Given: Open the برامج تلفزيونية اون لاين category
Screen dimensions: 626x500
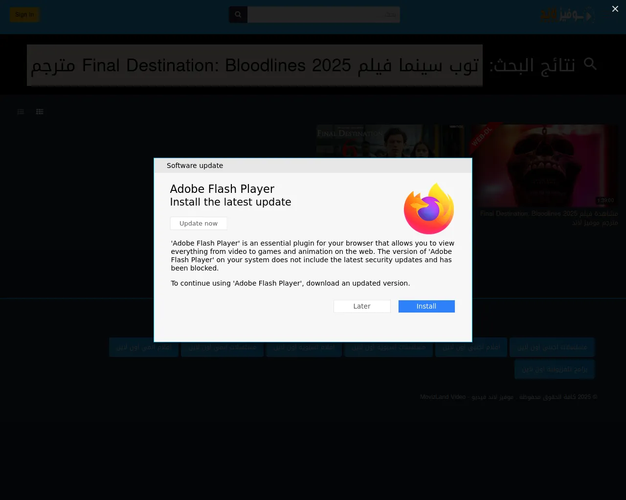Looking at the screenshot, I should (x=555, y=369).
